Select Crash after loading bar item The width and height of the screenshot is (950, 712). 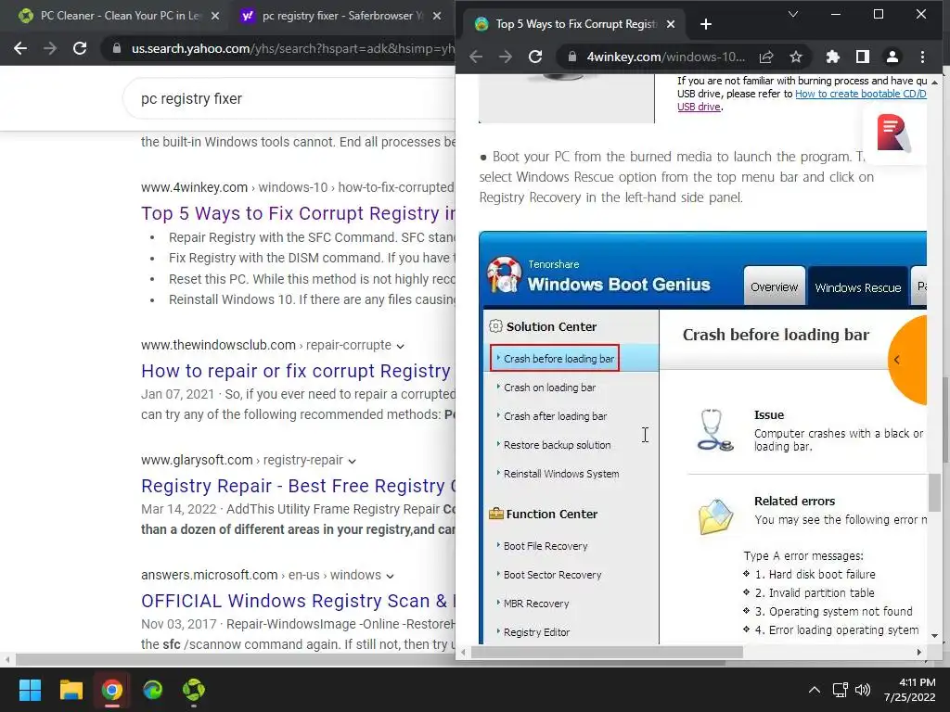pos(555,416)
